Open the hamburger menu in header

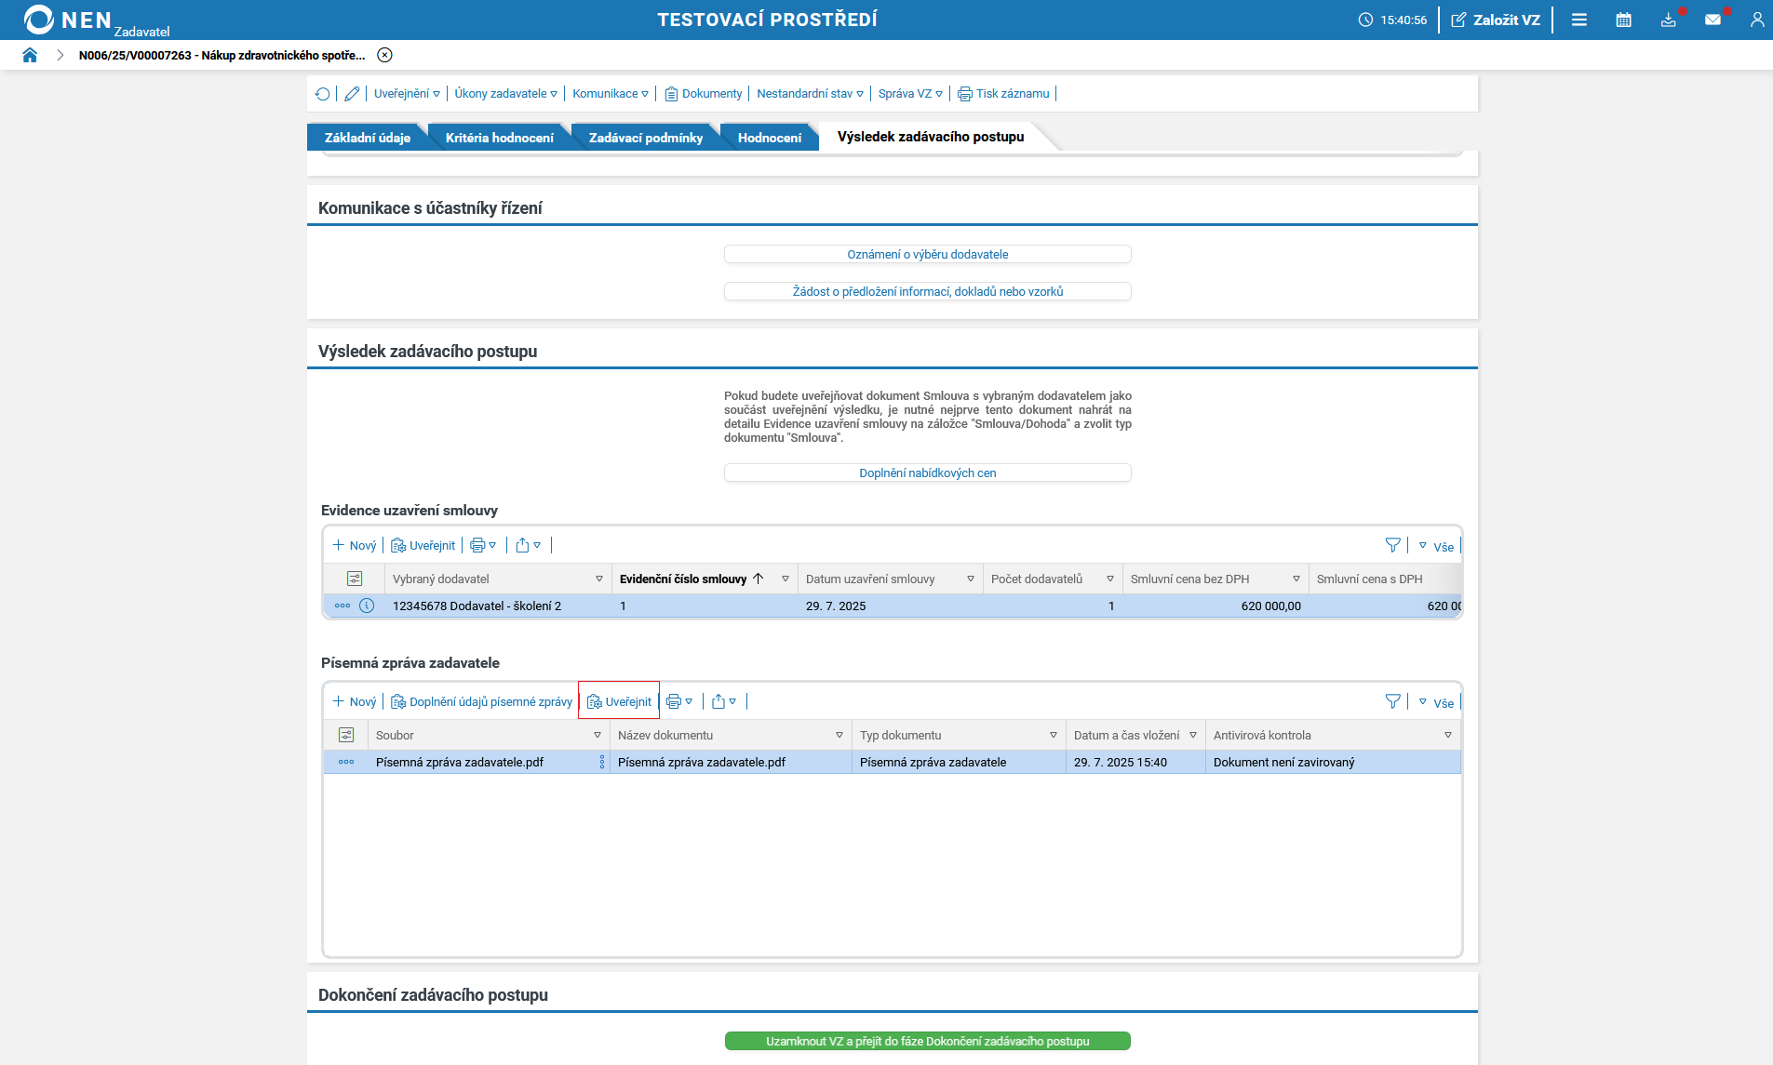click(1579, 20)
